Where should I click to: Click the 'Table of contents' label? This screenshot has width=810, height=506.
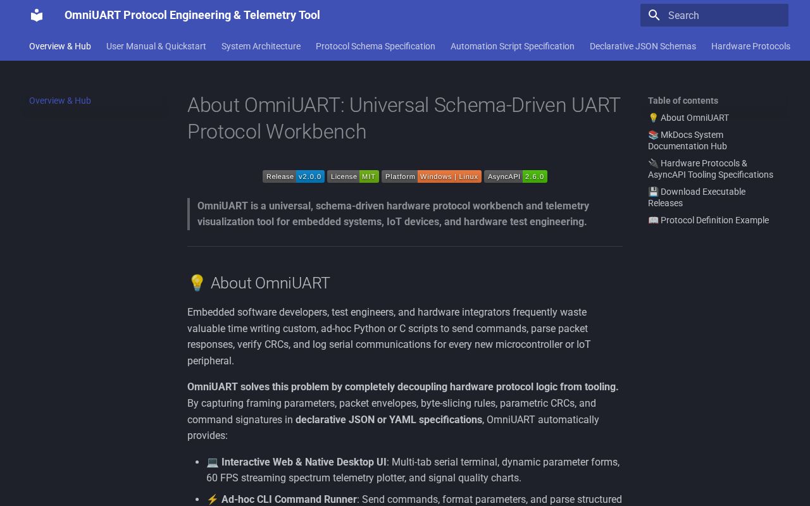[683, 101]
